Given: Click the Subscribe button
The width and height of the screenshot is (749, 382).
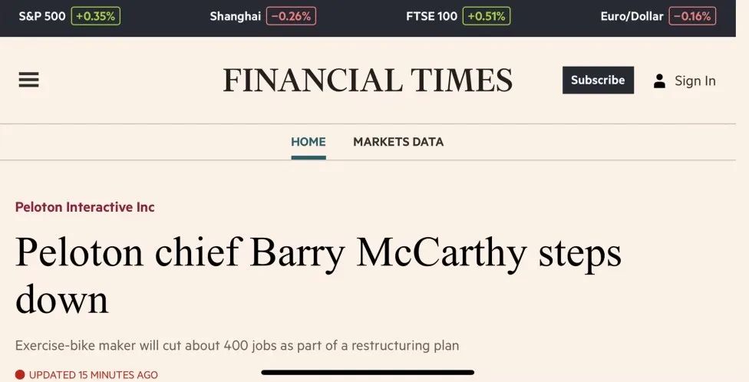Looking at the screenshot, I should tap(598, 81).
